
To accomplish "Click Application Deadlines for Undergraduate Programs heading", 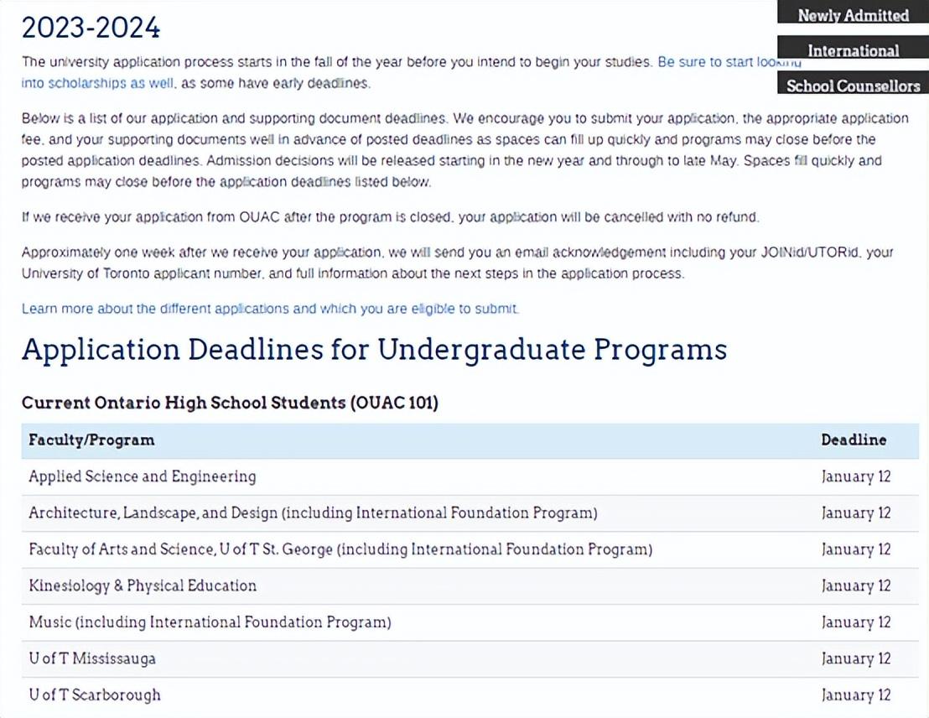I will tap(374, 349).
